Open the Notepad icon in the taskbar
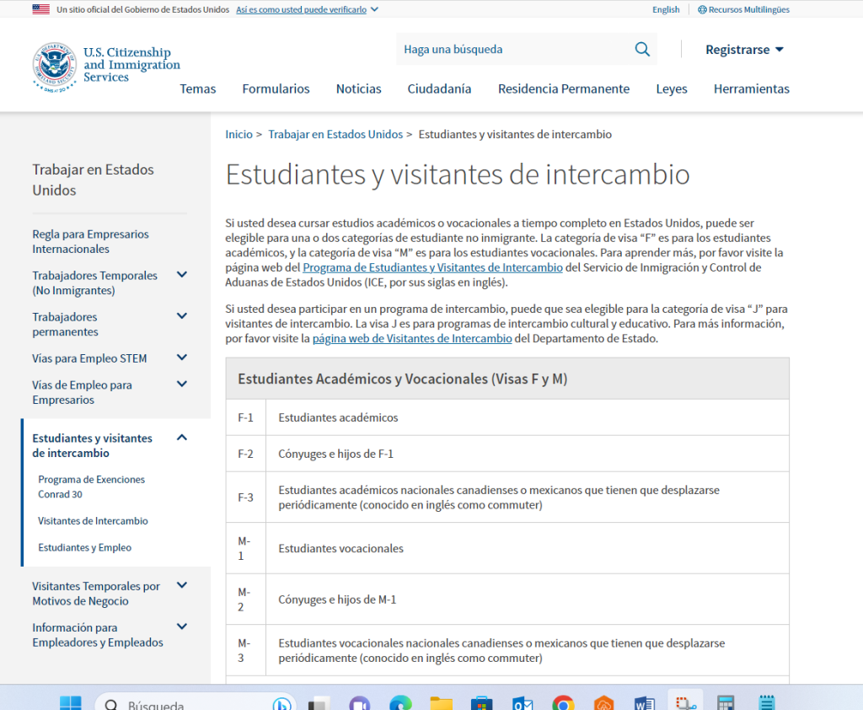 tap(767, 704)
